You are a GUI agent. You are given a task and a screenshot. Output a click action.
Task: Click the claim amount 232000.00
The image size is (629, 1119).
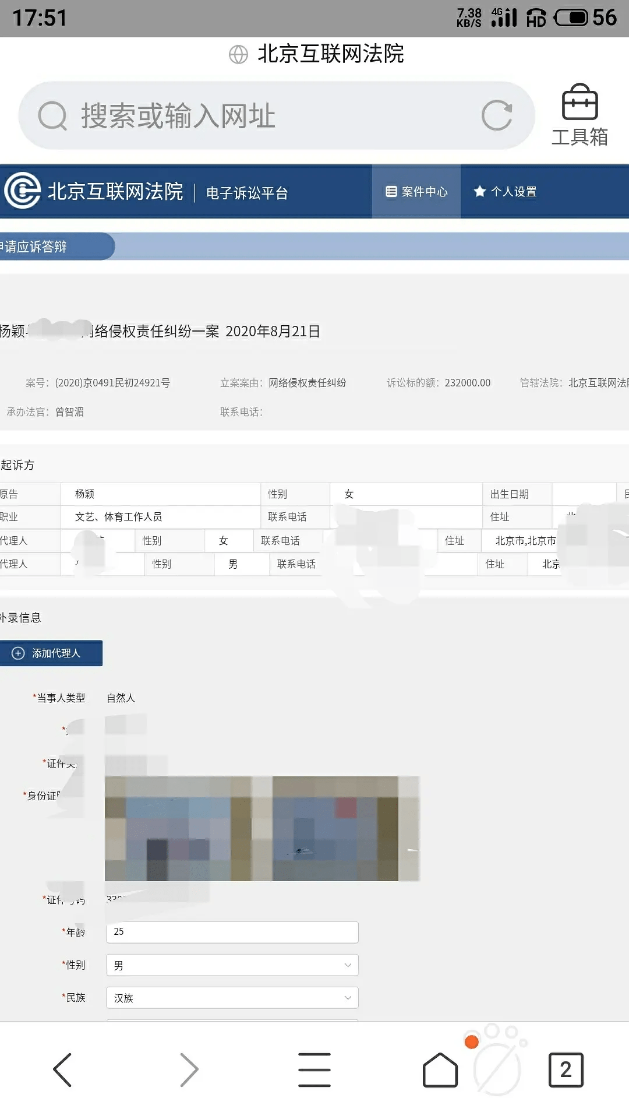[x=468, y=383]
